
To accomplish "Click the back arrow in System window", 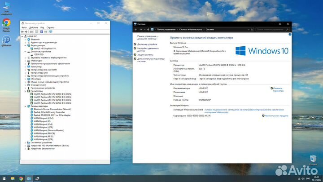I will 136,29.
